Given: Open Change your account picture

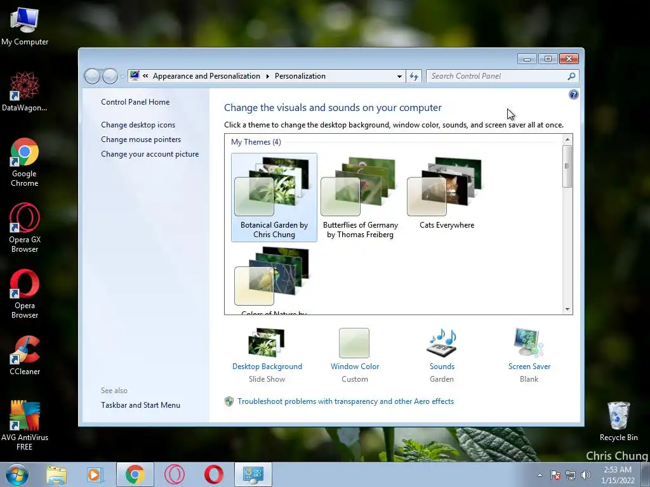Looking at the screenshot, I should point(150,153).
